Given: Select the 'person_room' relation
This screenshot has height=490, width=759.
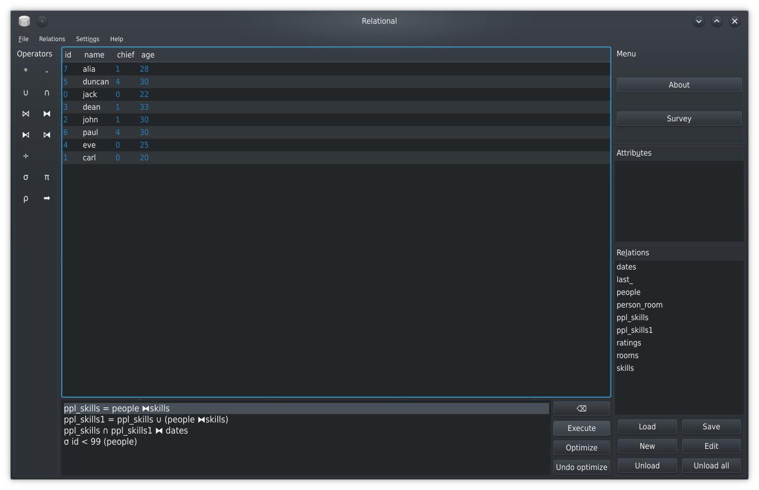Looking at the screenshot, I should pos(679,305).
